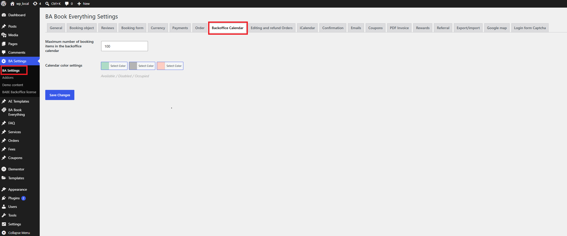Open the Export/import tab

(468, 28)
